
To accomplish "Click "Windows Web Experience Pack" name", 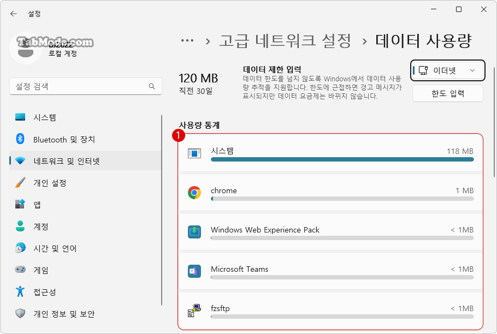I will click(265, 230).
